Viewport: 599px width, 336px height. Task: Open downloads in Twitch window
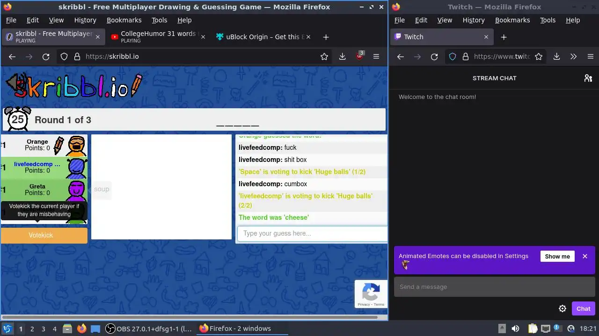tap(556, 56)
